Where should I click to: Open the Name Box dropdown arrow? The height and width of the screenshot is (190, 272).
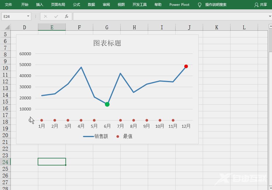[x=28, y=16]
